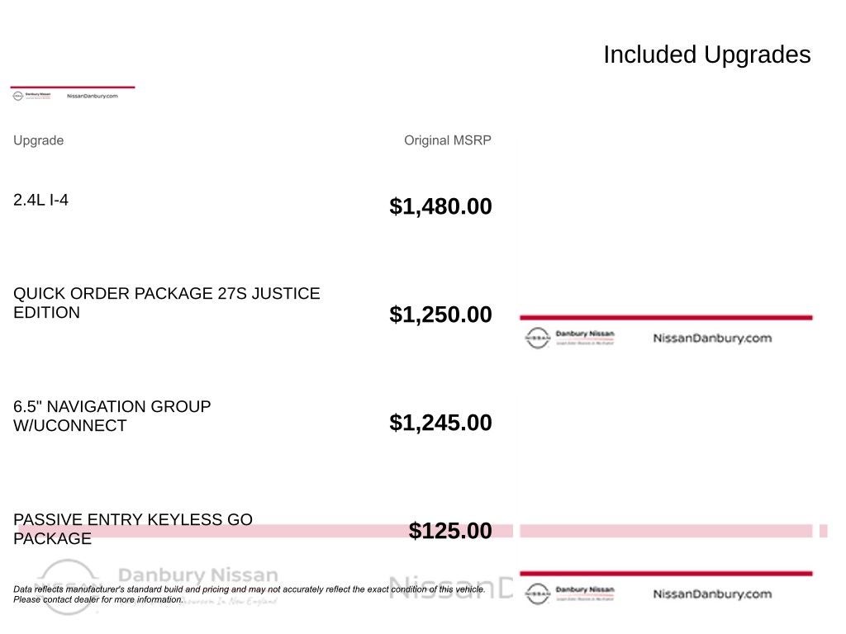This screenshot has width=846, height=634.
Task: Open the small NissanDanbury.com link at top left
Action: 92,96
